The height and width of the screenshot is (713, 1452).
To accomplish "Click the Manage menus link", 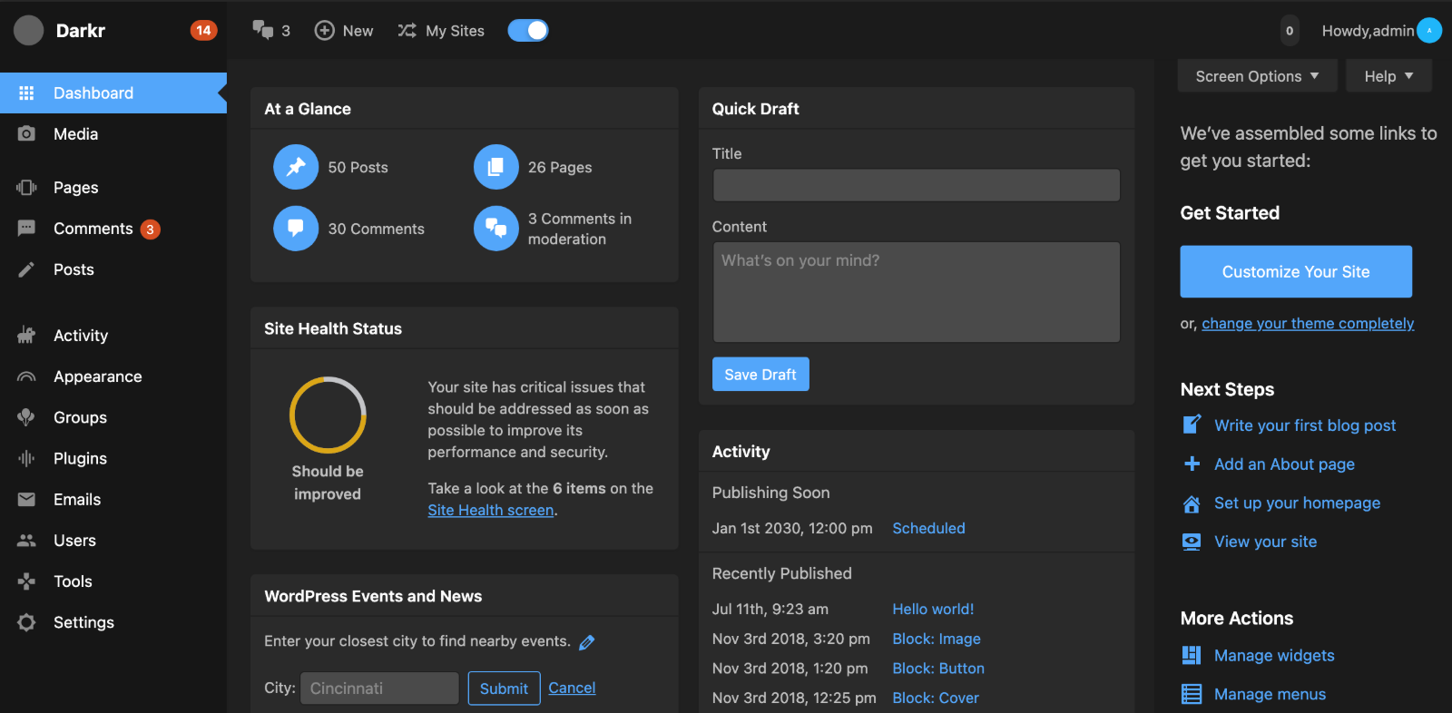I will coord(1270,694).
